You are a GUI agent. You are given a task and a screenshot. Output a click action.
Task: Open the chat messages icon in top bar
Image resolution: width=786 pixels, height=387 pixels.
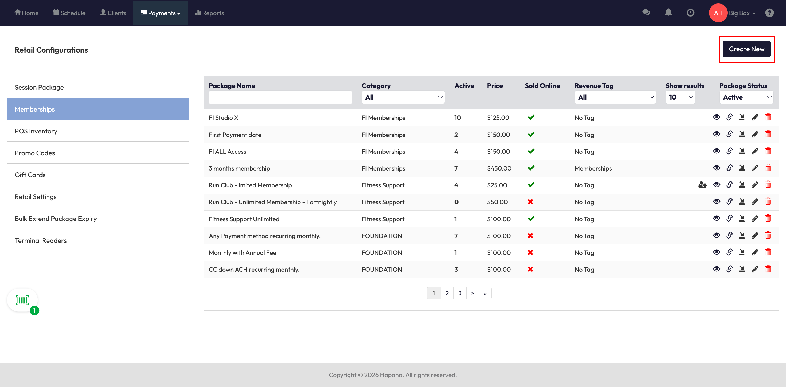tap(646, 13)
